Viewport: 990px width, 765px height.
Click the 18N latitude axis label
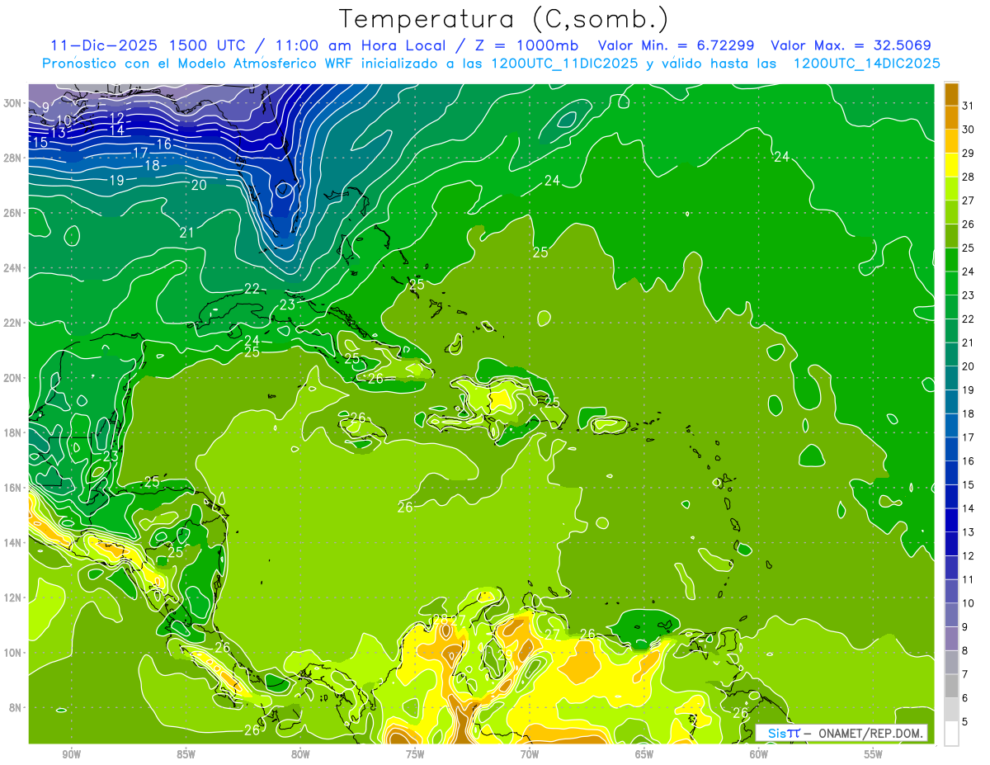point(13,432)
